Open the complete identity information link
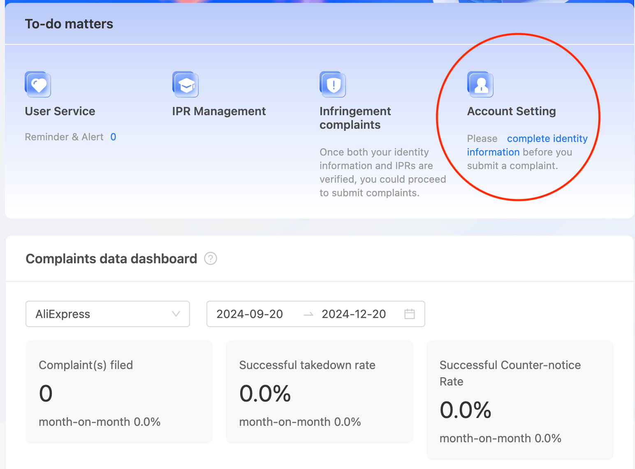The width and height of the screenshot is (635, 469). 547,139
